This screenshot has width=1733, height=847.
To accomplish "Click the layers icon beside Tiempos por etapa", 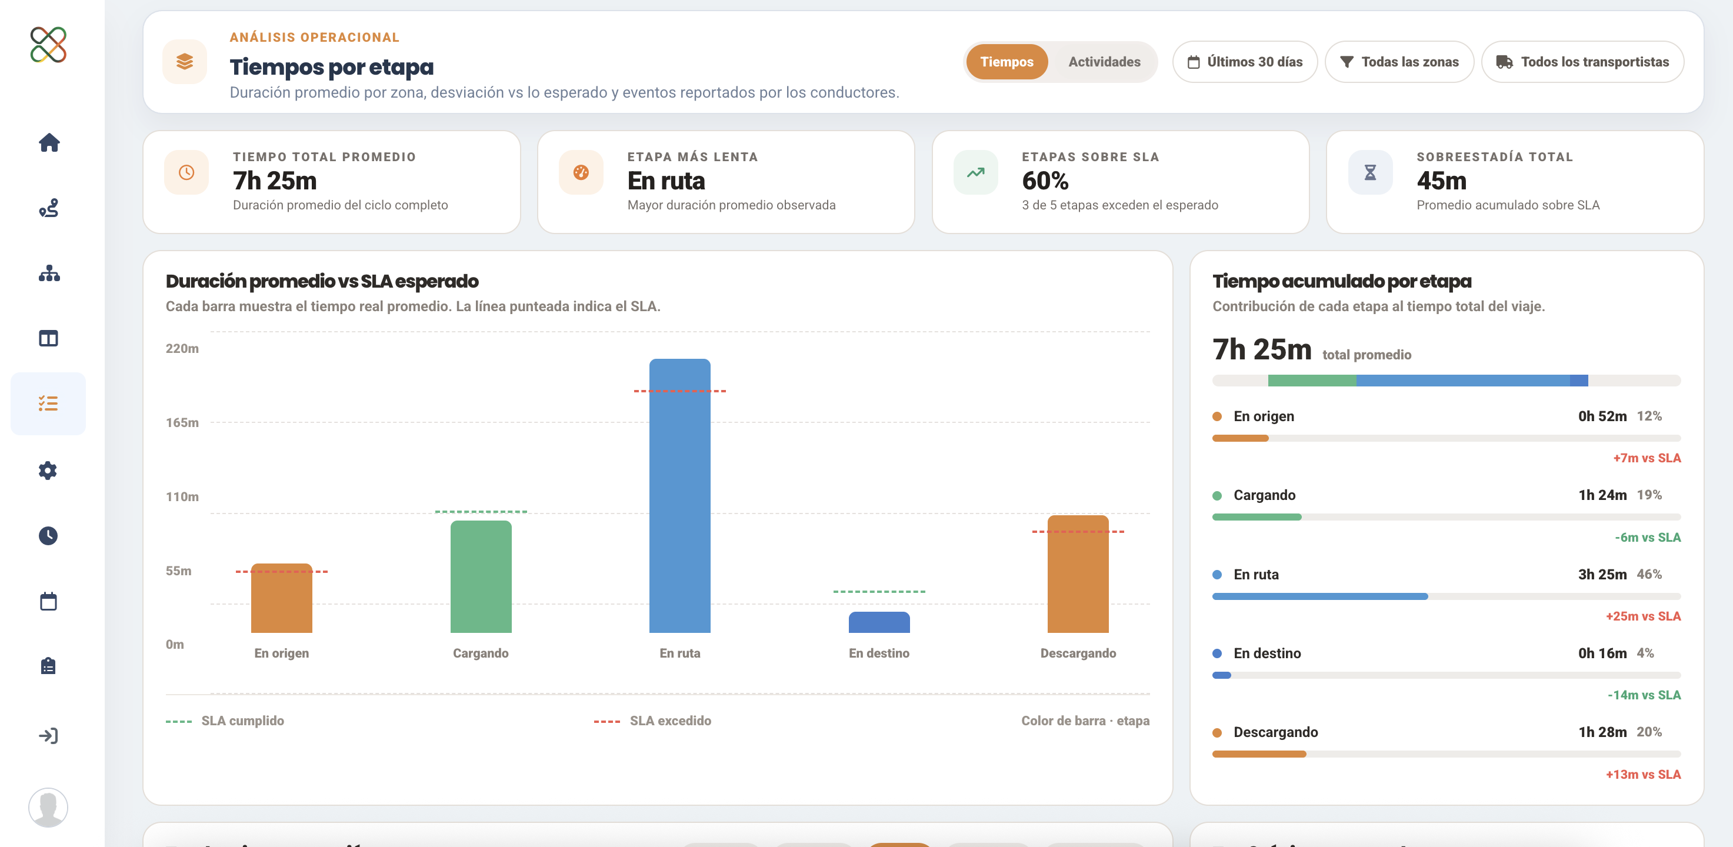I will coord(185,62).
